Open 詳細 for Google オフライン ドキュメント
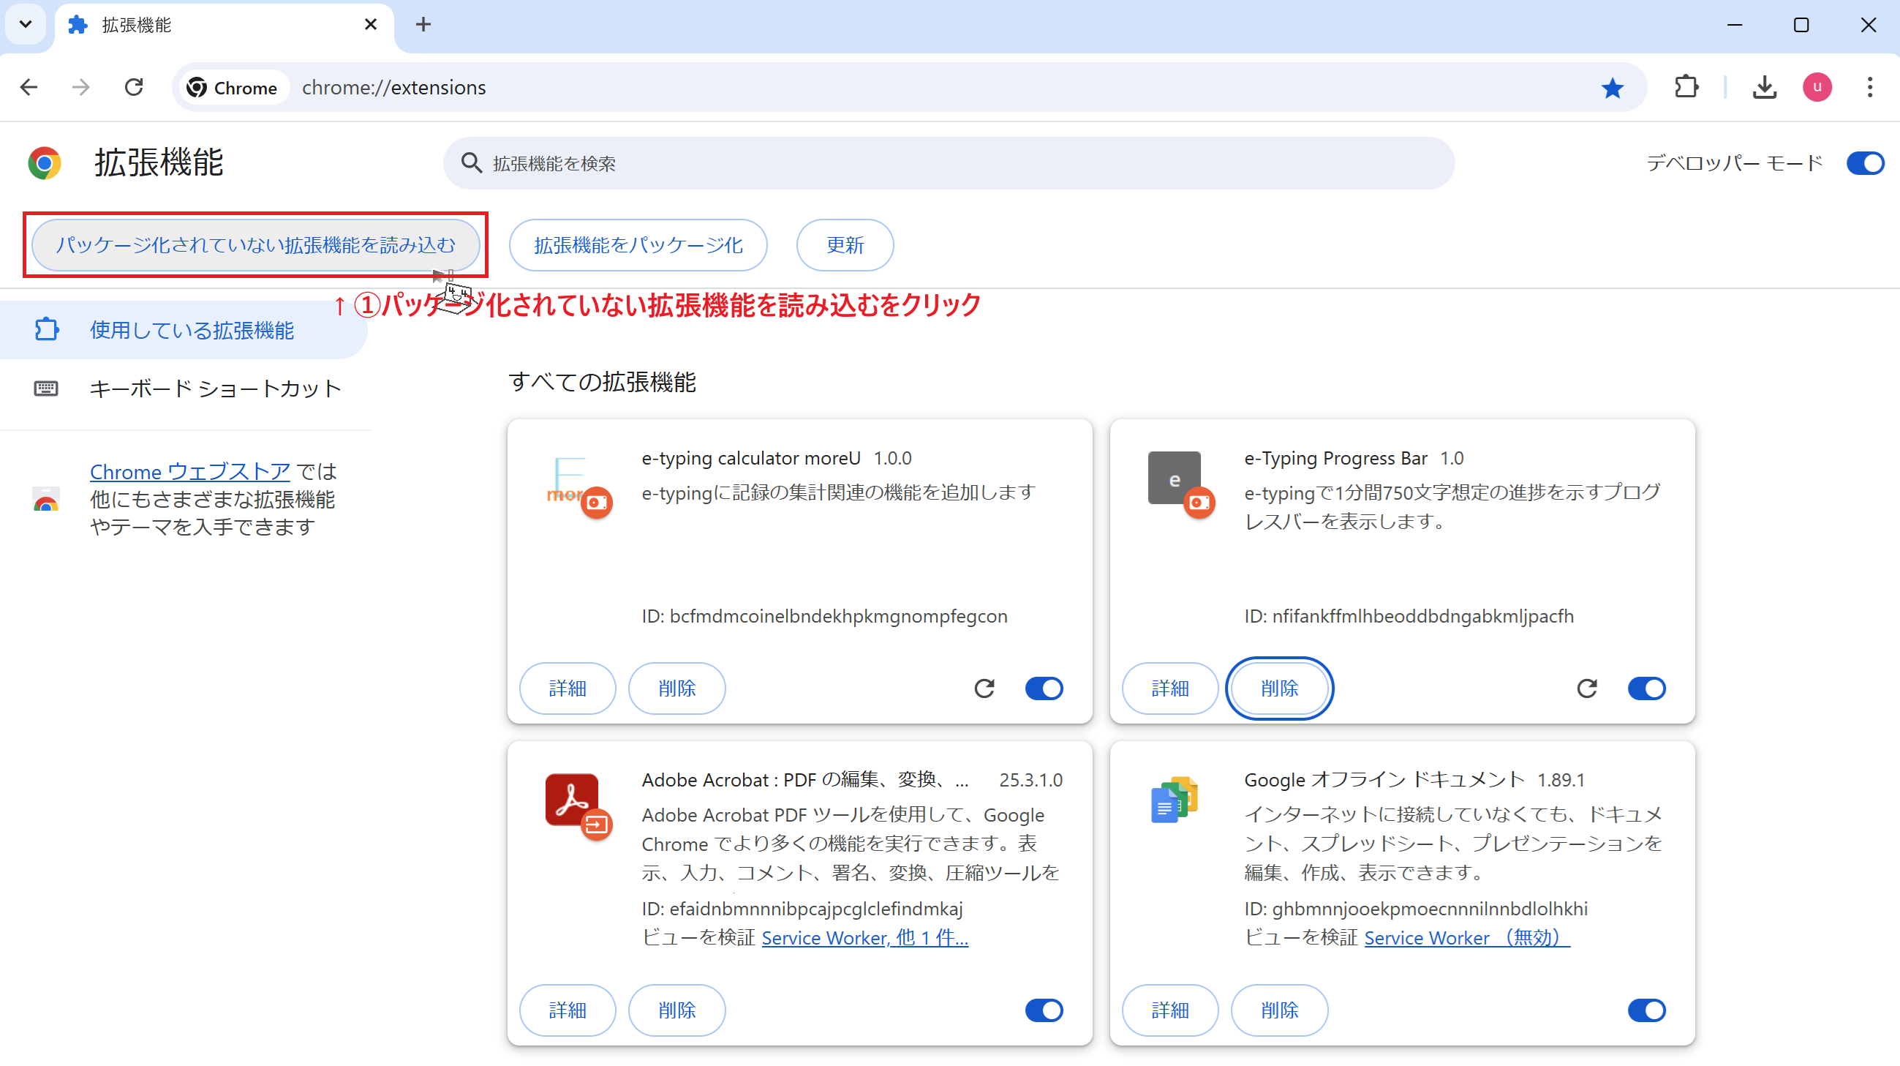The image size is (1900, 1066). (x=1171, y=1010)
